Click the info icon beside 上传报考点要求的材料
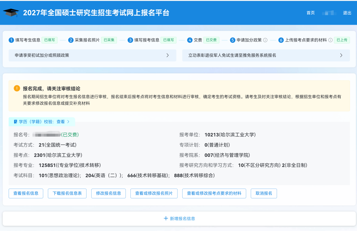357x231 pixels. 331,40
